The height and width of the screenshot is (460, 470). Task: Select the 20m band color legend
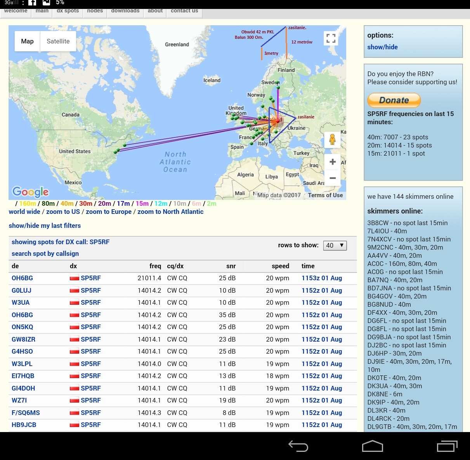pyautogui.click(x=104, y=203)
